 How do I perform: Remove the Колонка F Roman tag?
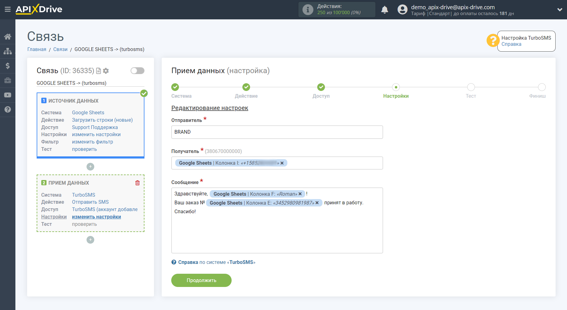click(x=300, y=194)
